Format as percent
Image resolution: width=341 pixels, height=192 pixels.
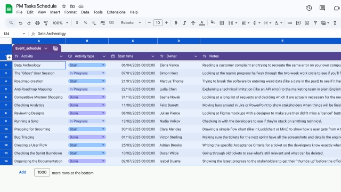click(x=85, y=22)
